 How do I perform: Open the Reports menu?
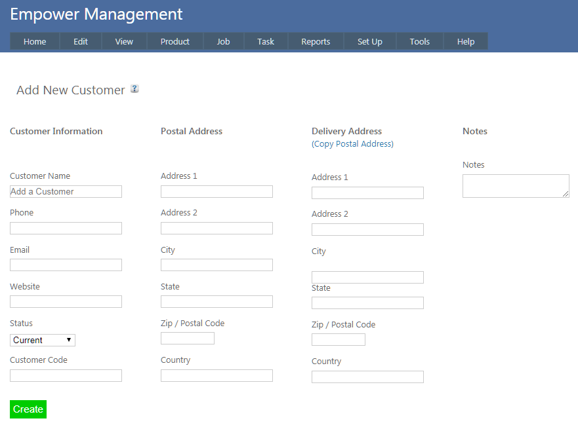[x=316, y=41]
